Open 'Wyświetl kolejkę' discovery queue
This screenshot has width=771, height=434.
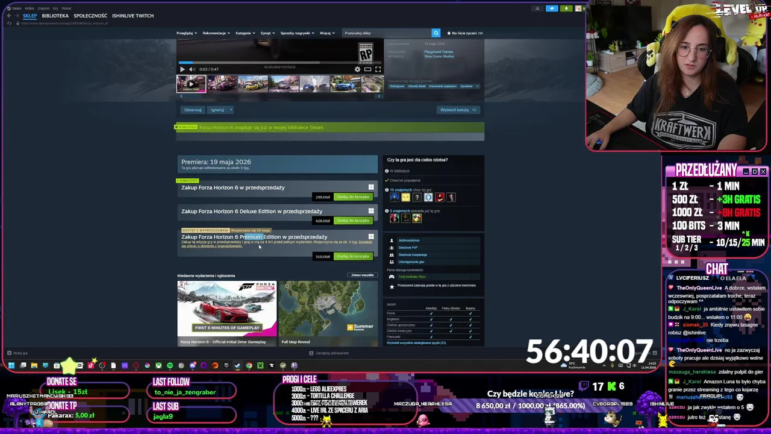(x=458, y=110)
